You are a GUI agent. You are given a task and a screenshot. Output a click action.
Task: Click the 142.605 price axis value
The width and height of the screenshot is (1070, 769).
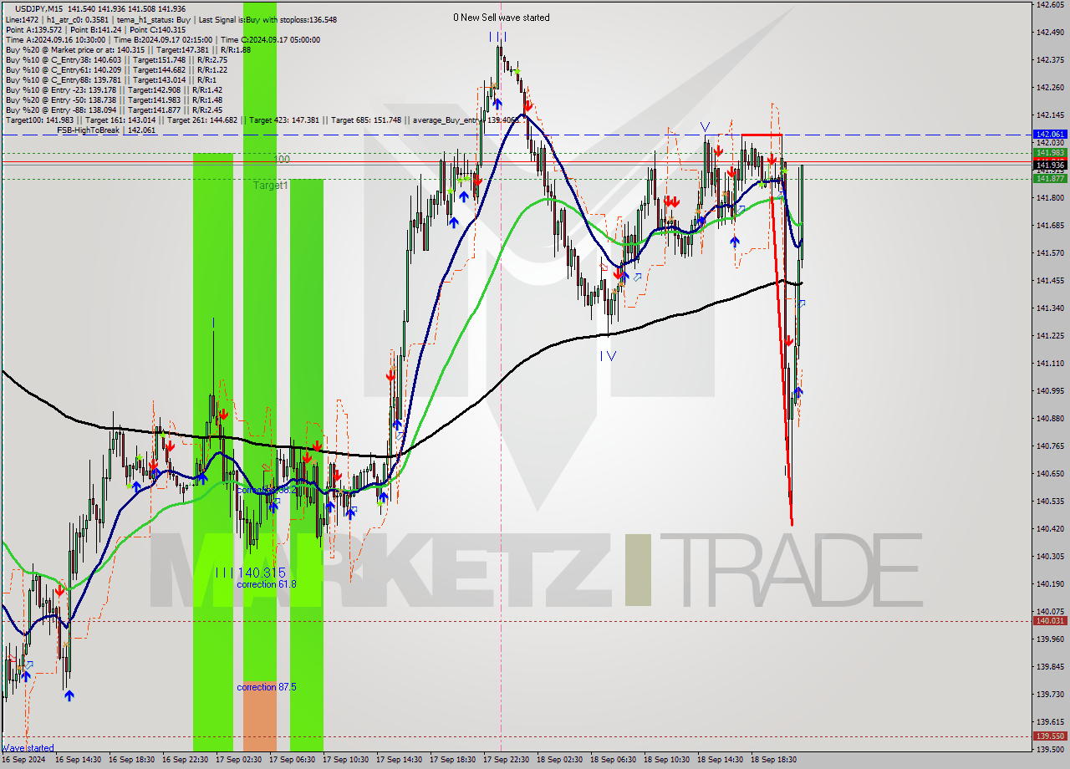click(x=1050, y=5)
